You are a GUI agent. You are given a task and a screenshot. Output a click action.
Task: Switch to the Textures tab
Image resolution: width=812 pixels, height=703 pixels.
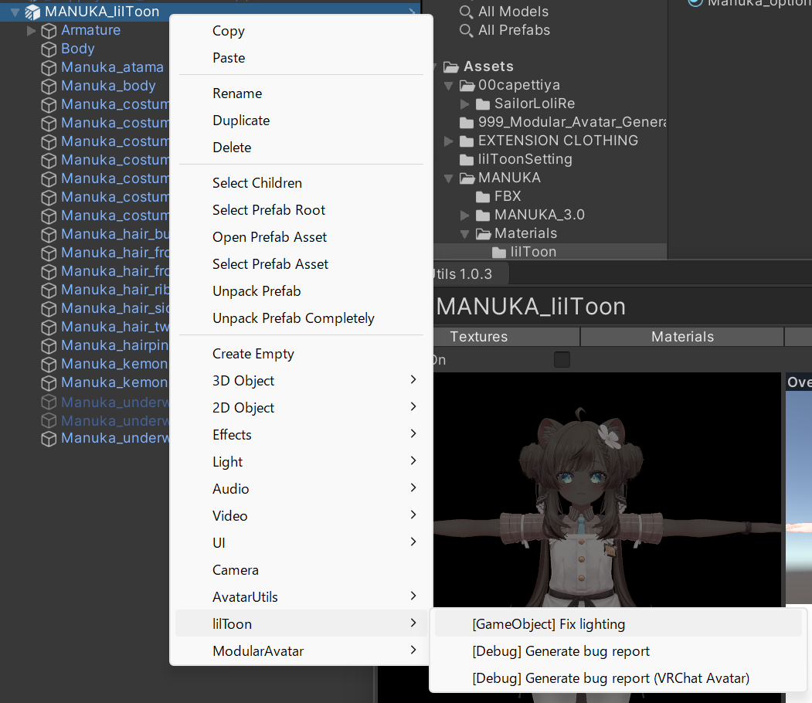(x=506, y=337)
